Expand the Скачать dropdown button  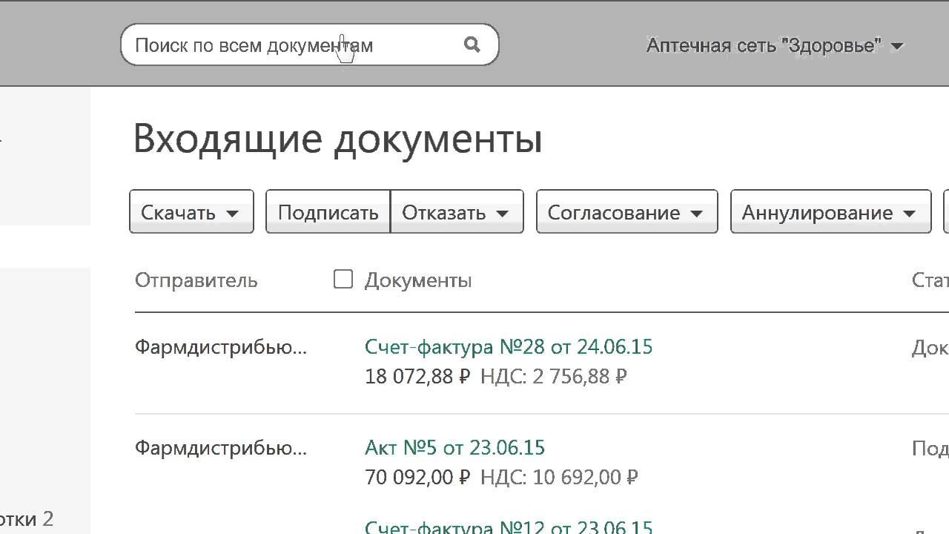point(191,213)
